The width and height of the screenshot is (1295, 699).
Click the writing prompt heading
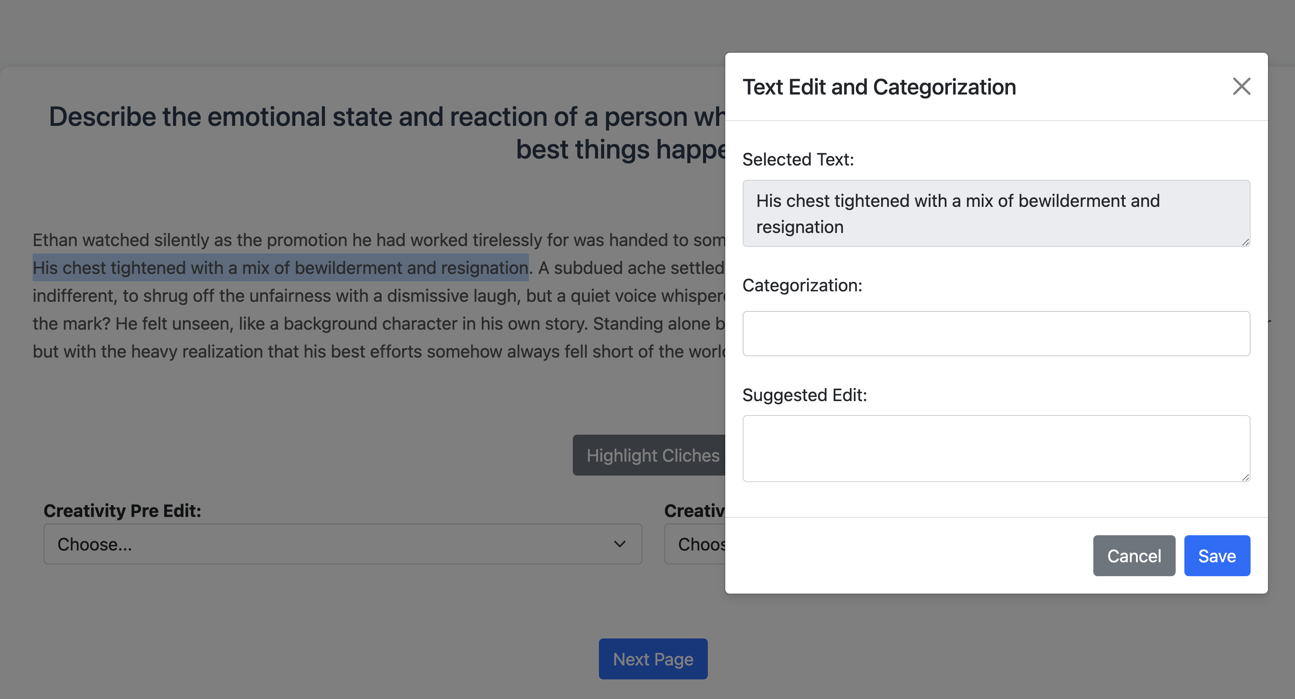[x=386, y=117]
